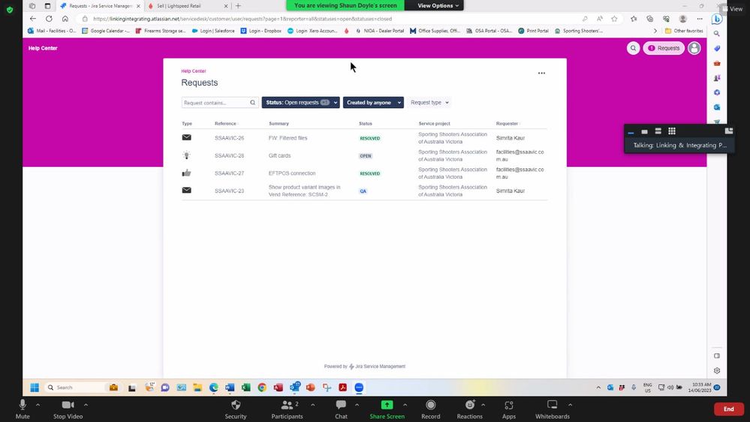This screenshot has width=750, height=422.
Task: Switch to Sell | Lightspeed Retail tab
Action: [x=188, y=6]
